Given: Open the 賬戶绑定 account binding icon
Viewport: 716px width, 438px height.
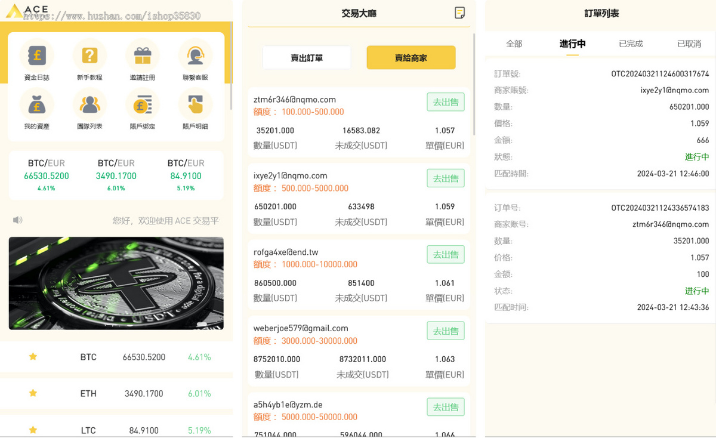Looking at the screenshot, I should [143, 104].
